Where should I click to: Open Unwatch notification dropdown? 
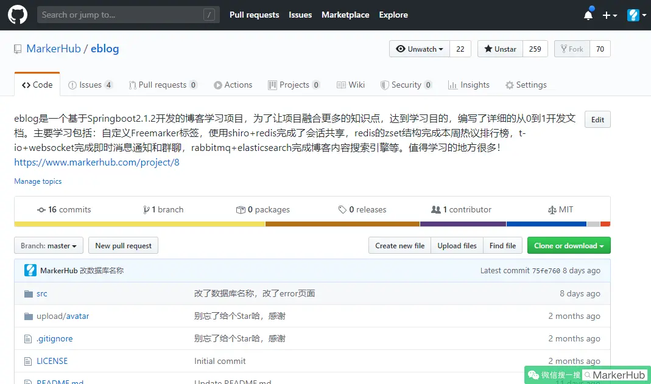pos(420,49)
